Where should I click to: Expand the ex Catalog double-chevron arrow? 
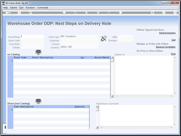38,52
